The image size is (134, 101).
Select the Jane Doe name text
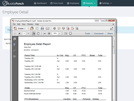point(27,47)
